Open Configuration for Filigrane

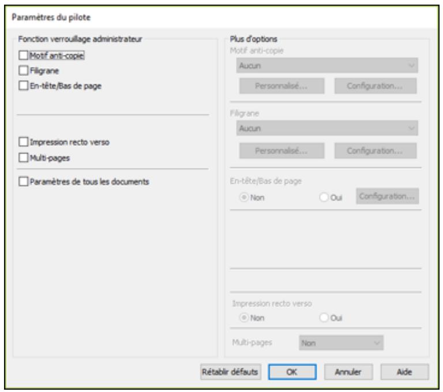[376, 150]
